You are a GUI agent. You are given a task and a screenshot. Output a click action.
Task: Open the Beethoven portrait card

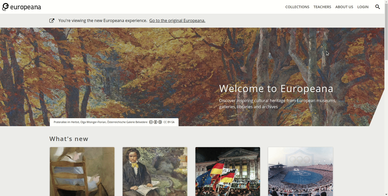pos(155,171)
